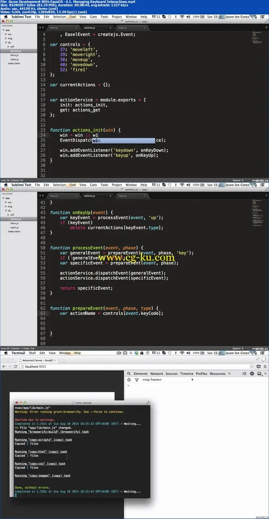Select the 'win' autocomplete suggestion
The width and height of the screenshot is (269, 519).
(123, 141)
